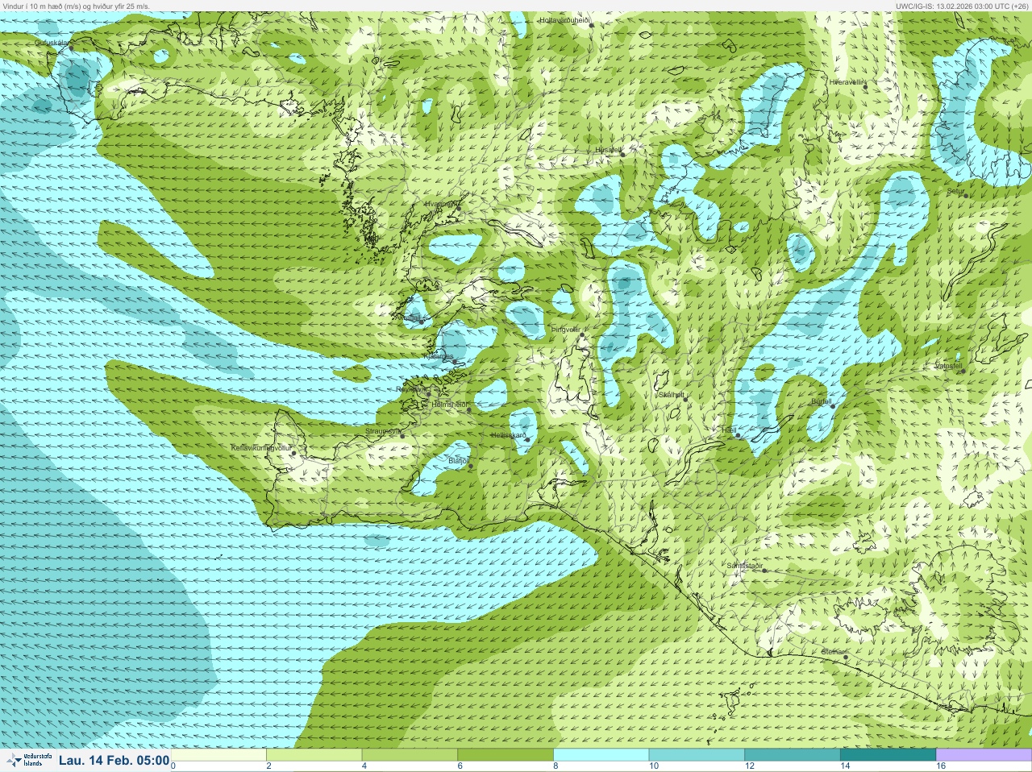Image resolution: width=1032 pixels, height=772 pixels.
Task: Click the Skálholt station marker
Action: click(x=686, y=400)
